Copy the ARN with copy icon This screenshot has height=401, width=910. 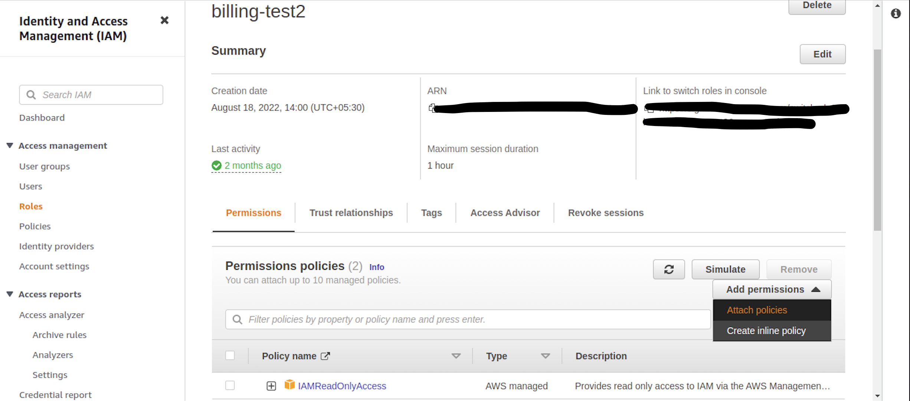[x=432, y=108]
